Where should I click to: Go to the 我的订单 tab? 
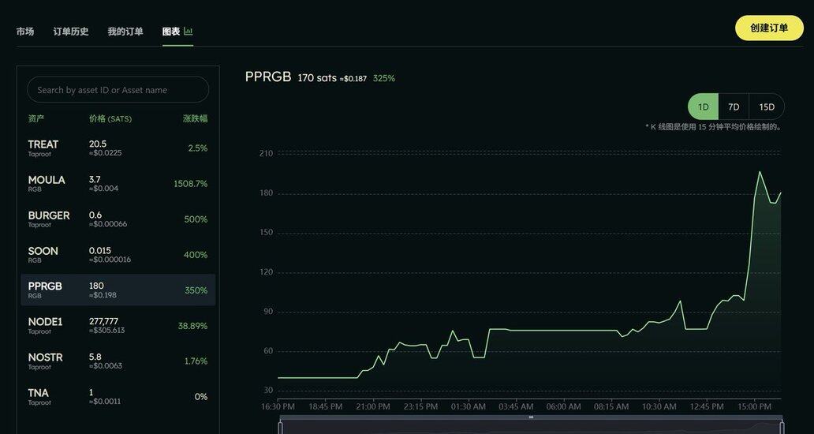coord(125,32)
